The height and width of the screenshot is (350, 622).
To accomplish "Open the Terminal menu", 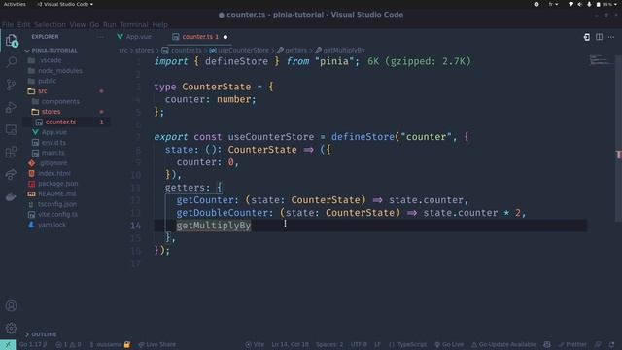I will (134, 24).
